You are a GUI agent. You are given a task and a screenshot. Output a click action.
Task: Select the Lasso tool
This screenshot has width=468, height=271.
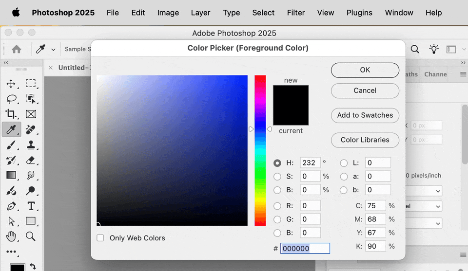[x=11, y=99]
